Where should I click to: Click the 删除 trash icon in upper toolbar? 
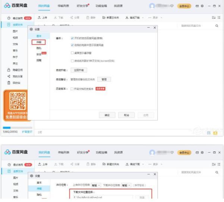pos(88,18)
